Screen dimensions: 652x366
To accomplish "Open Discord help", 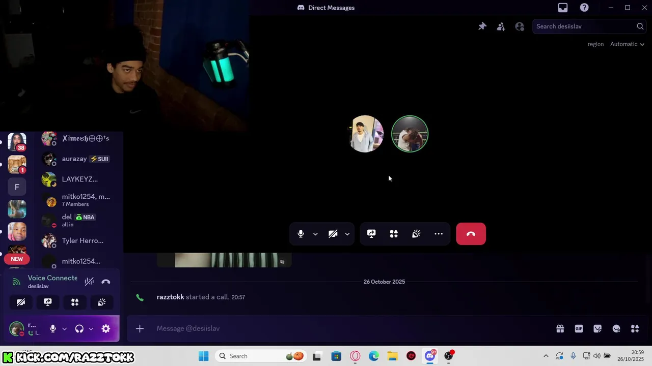I will coord(584,8).
